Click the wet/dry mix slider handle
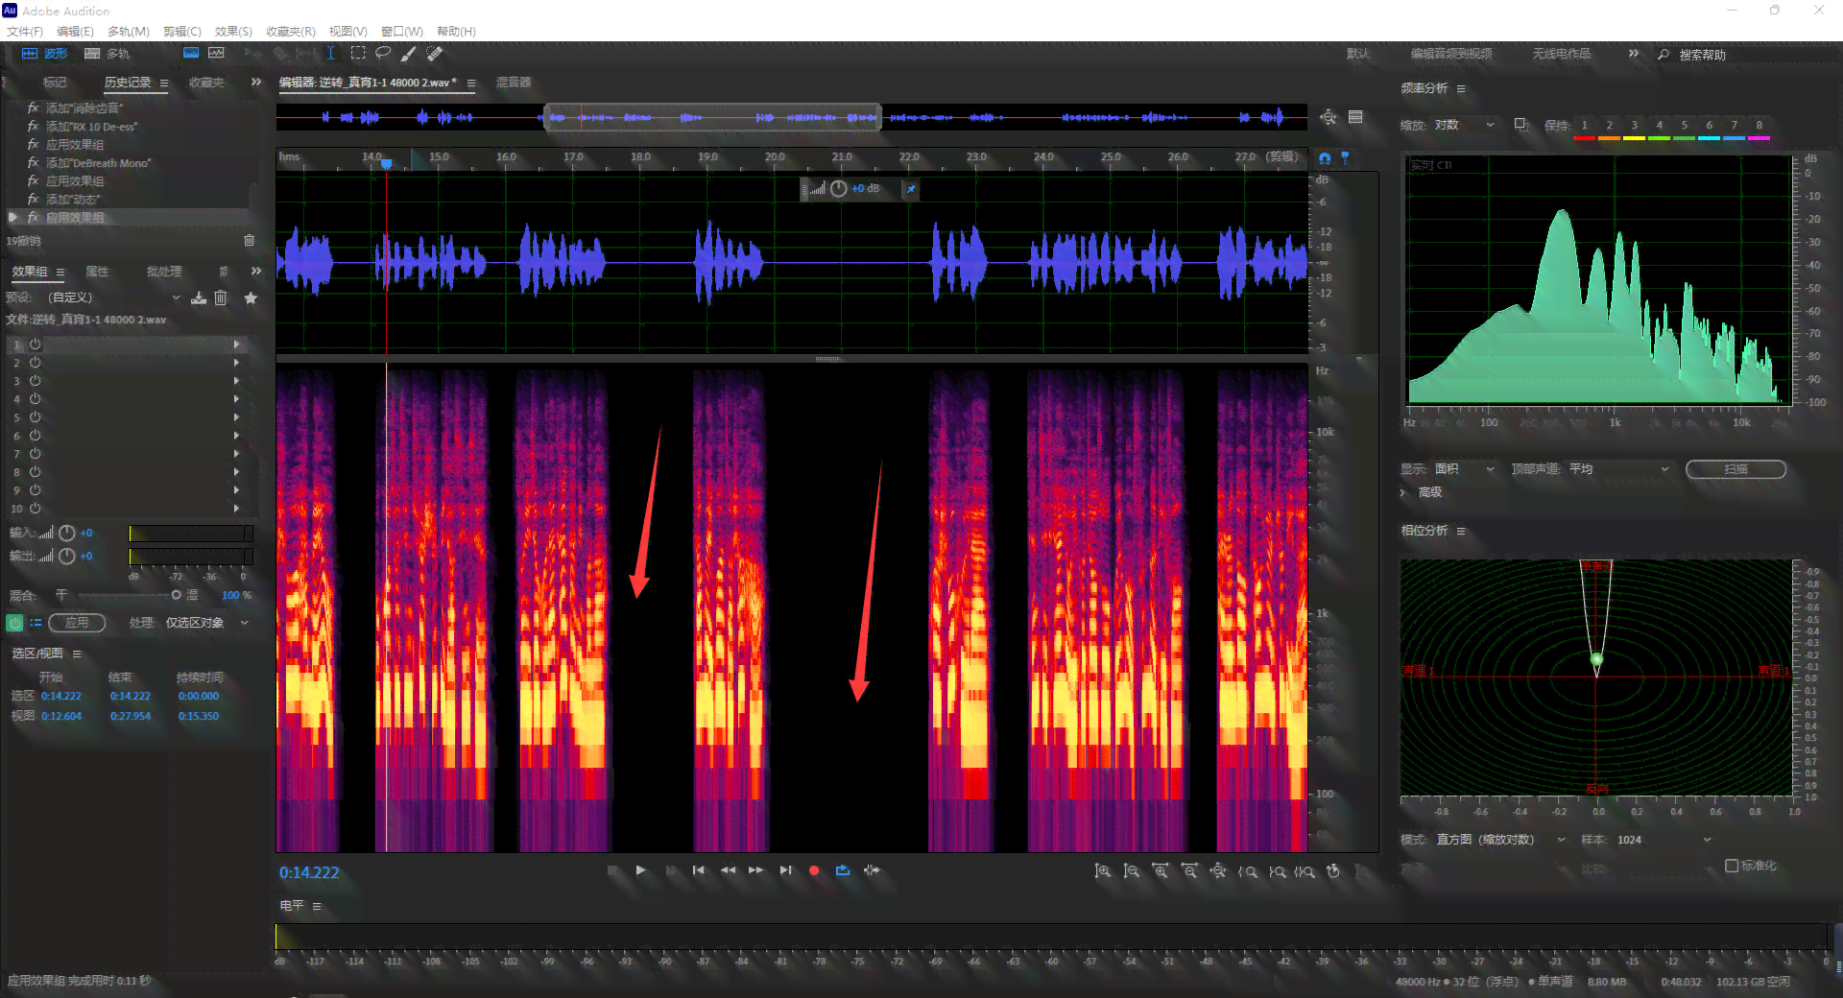The width and height of the screenshot is (1843, 998). pos(176,595)
